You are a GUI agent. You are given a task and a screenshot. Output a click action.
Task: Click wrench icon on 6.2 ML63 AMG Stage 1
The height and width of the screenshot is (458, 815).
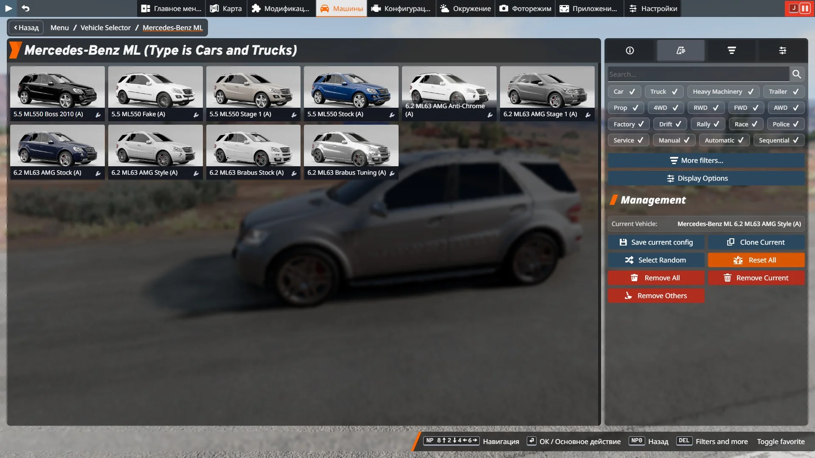[588, 115]
